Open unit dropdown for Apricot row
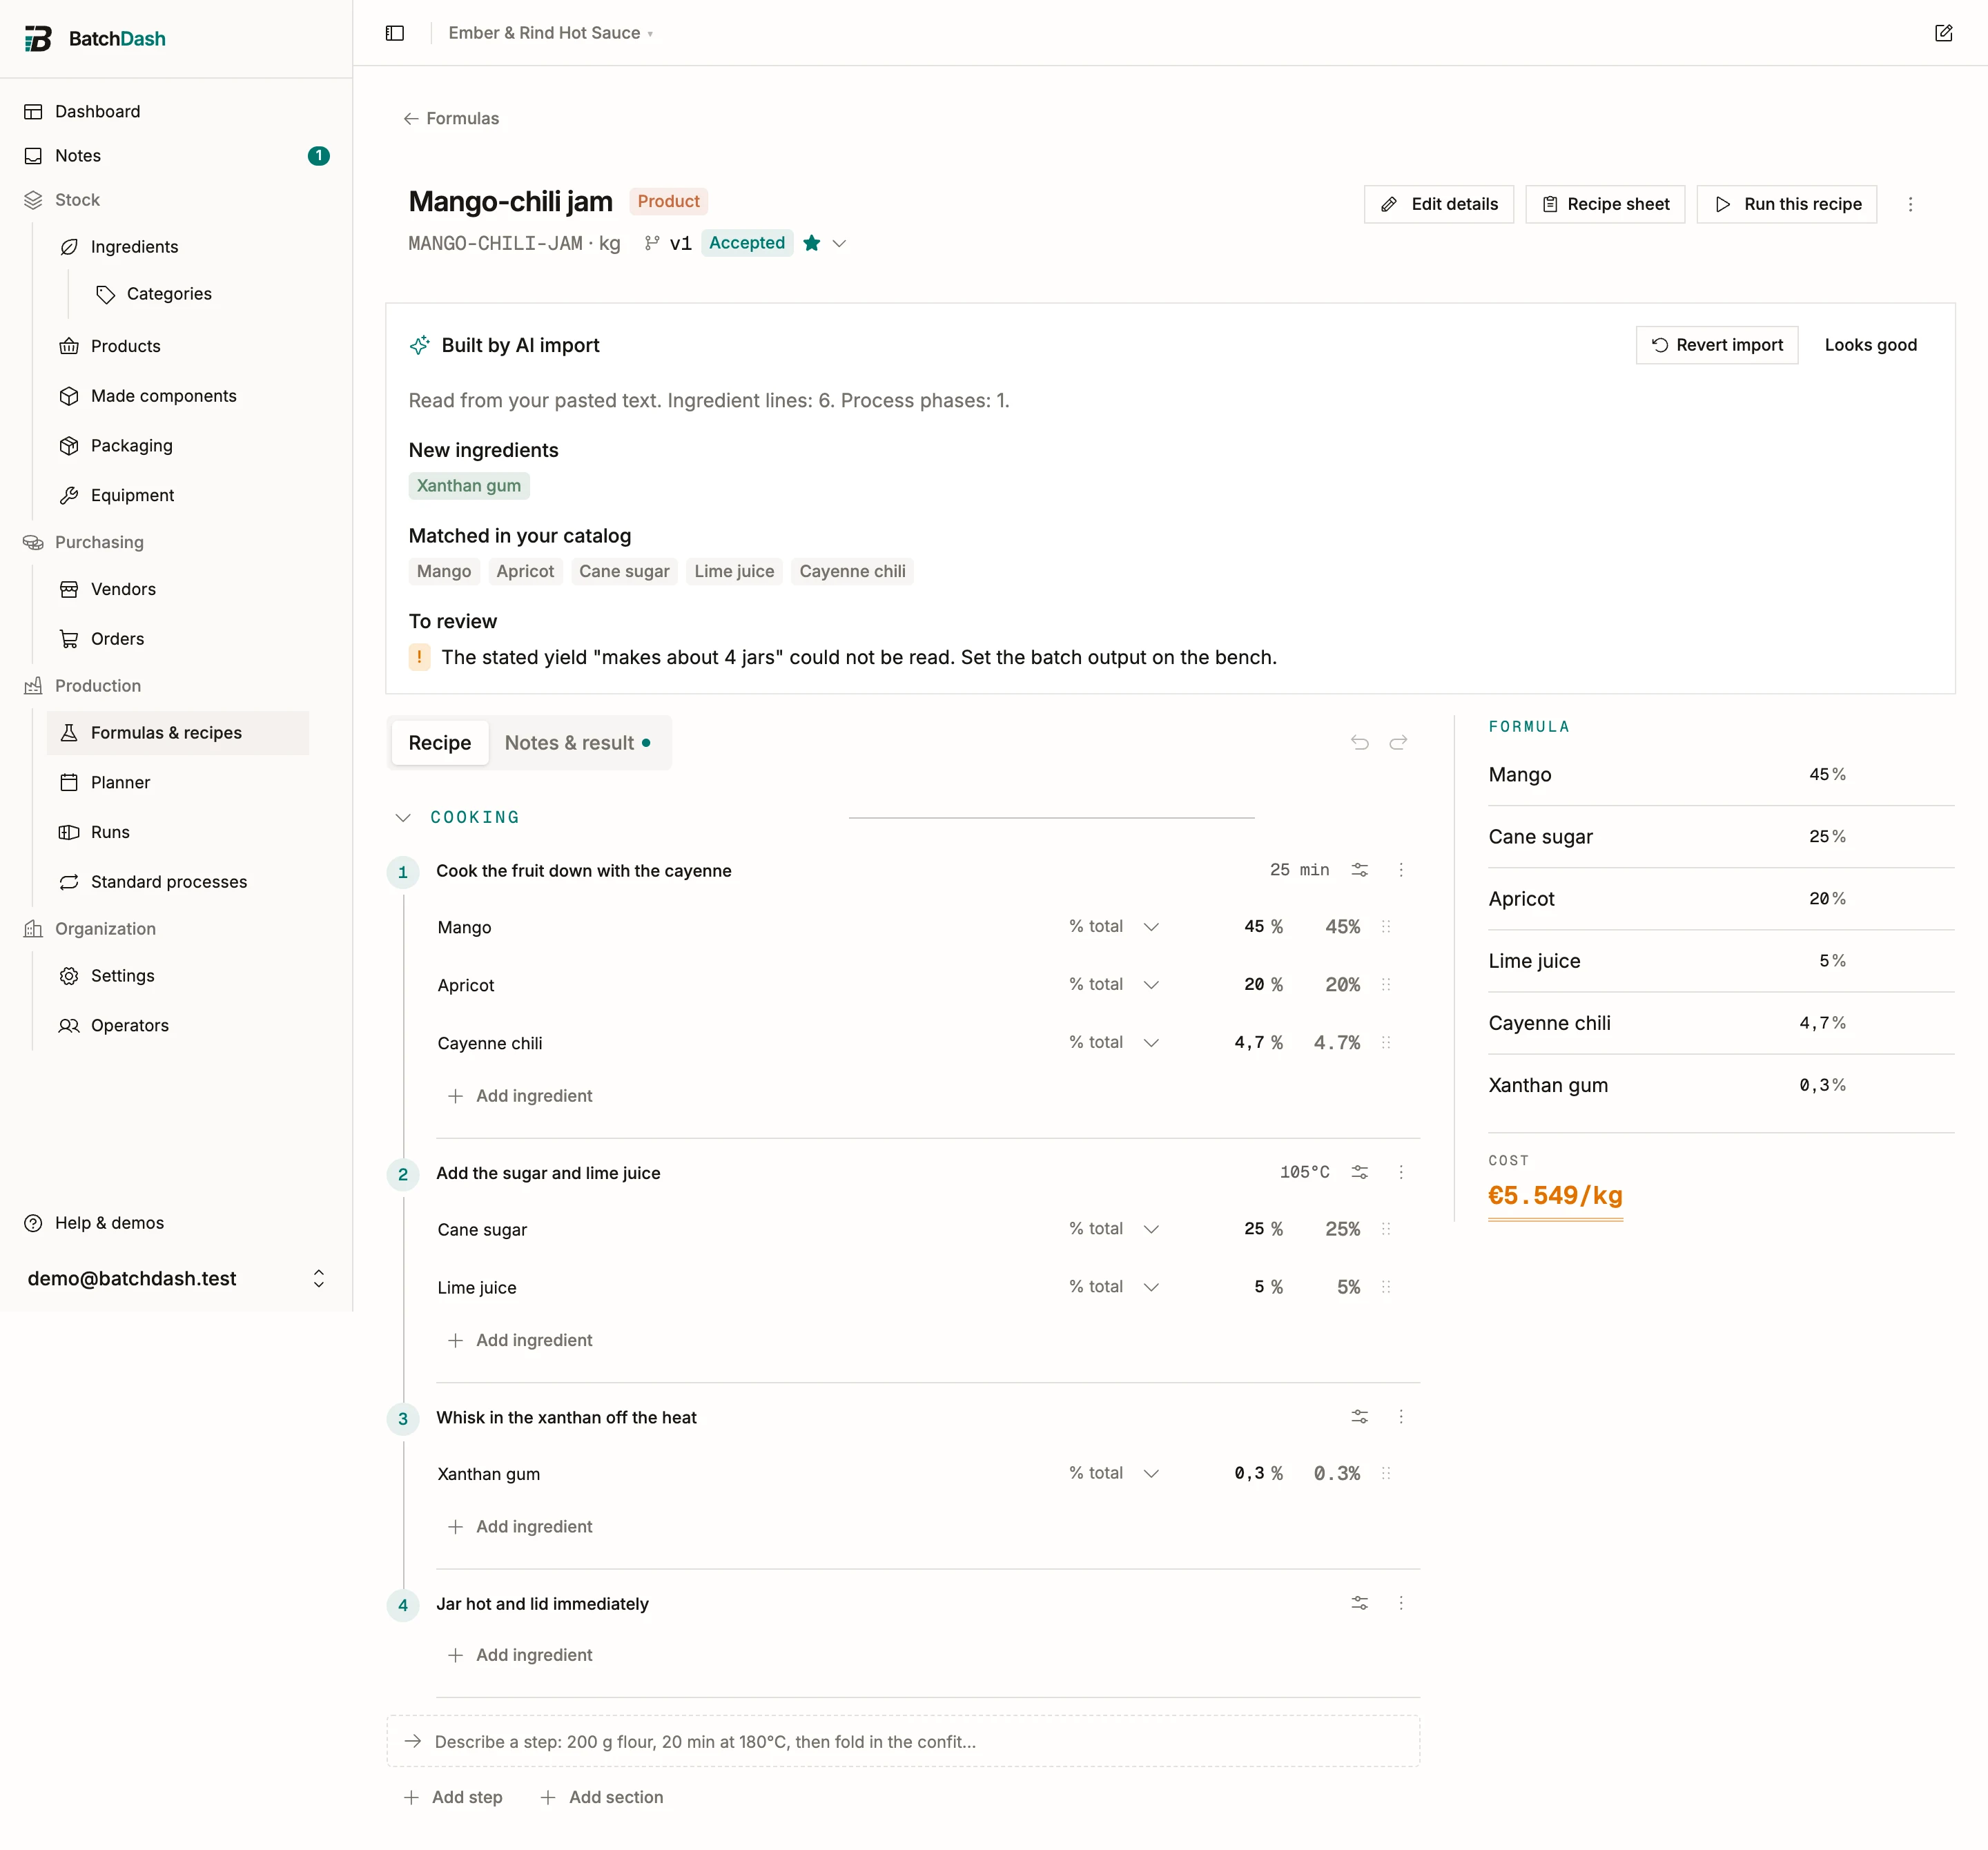1988x1850 pixels. [x=1114, y=984]
